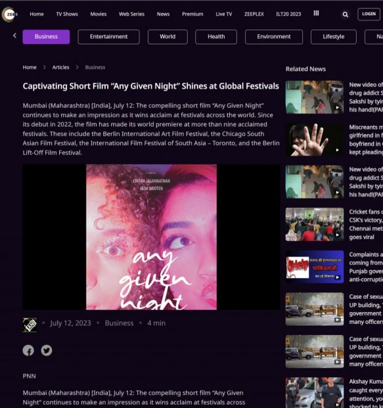The height and width of the screenshot is (408, 383).
Task: Open Akshay Kumar news thumbnail
Action: pyautogui.click(x=314, y=393)
